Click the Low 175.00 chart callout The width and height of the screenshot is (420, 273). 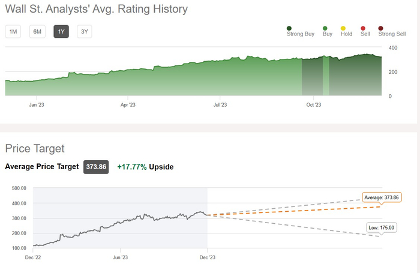click(x=382, y=227)
